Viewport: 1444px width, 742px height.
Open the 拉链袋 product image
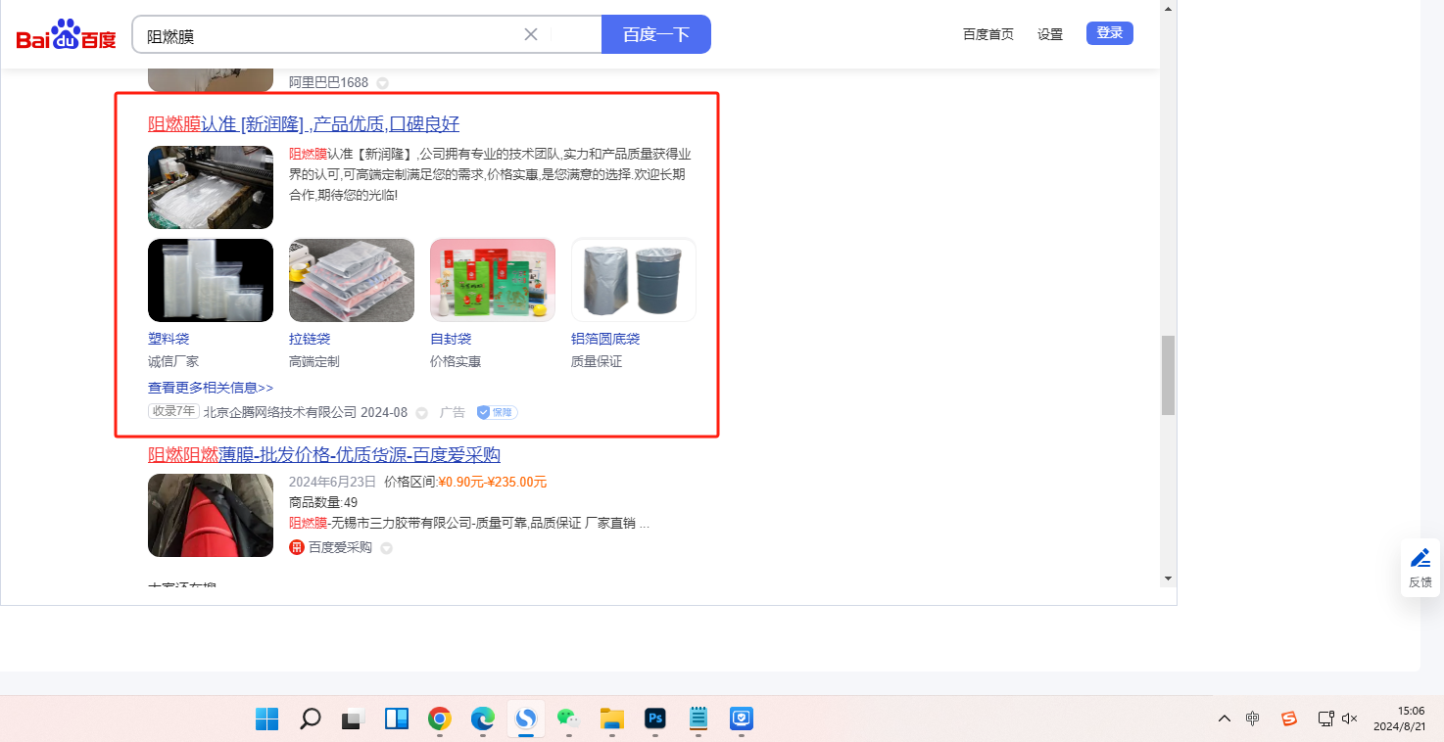[352, 280]
